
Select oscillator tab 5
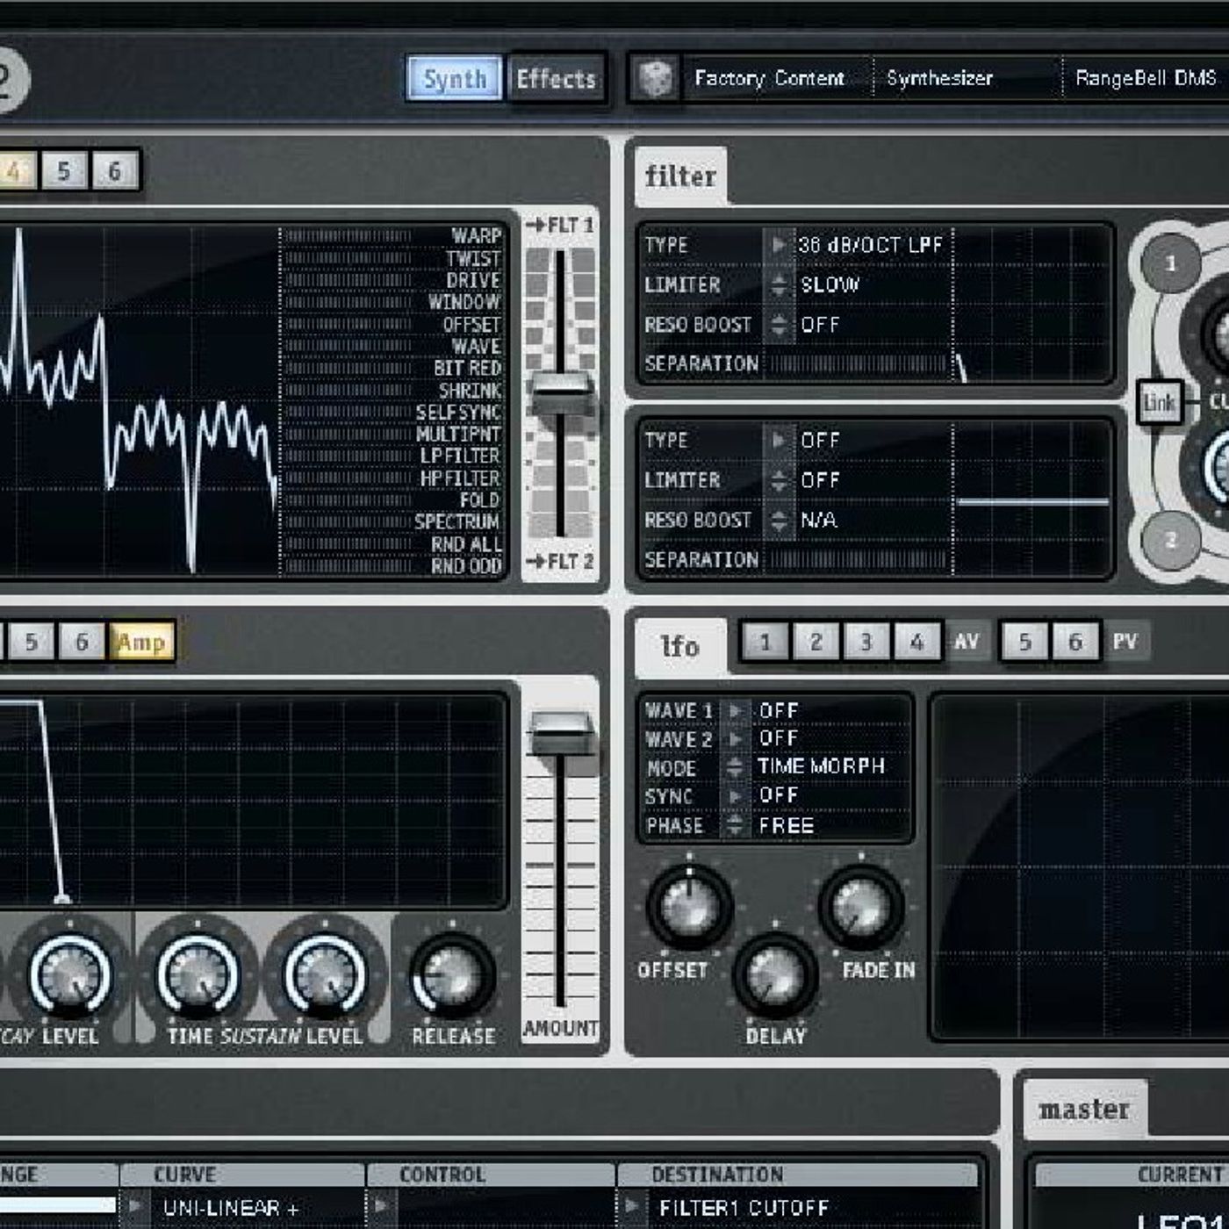(x=63, y=170)
